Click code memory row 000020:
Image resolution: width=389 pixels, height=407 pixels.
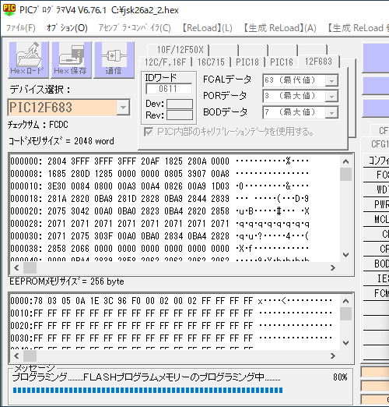pos(159,211)
